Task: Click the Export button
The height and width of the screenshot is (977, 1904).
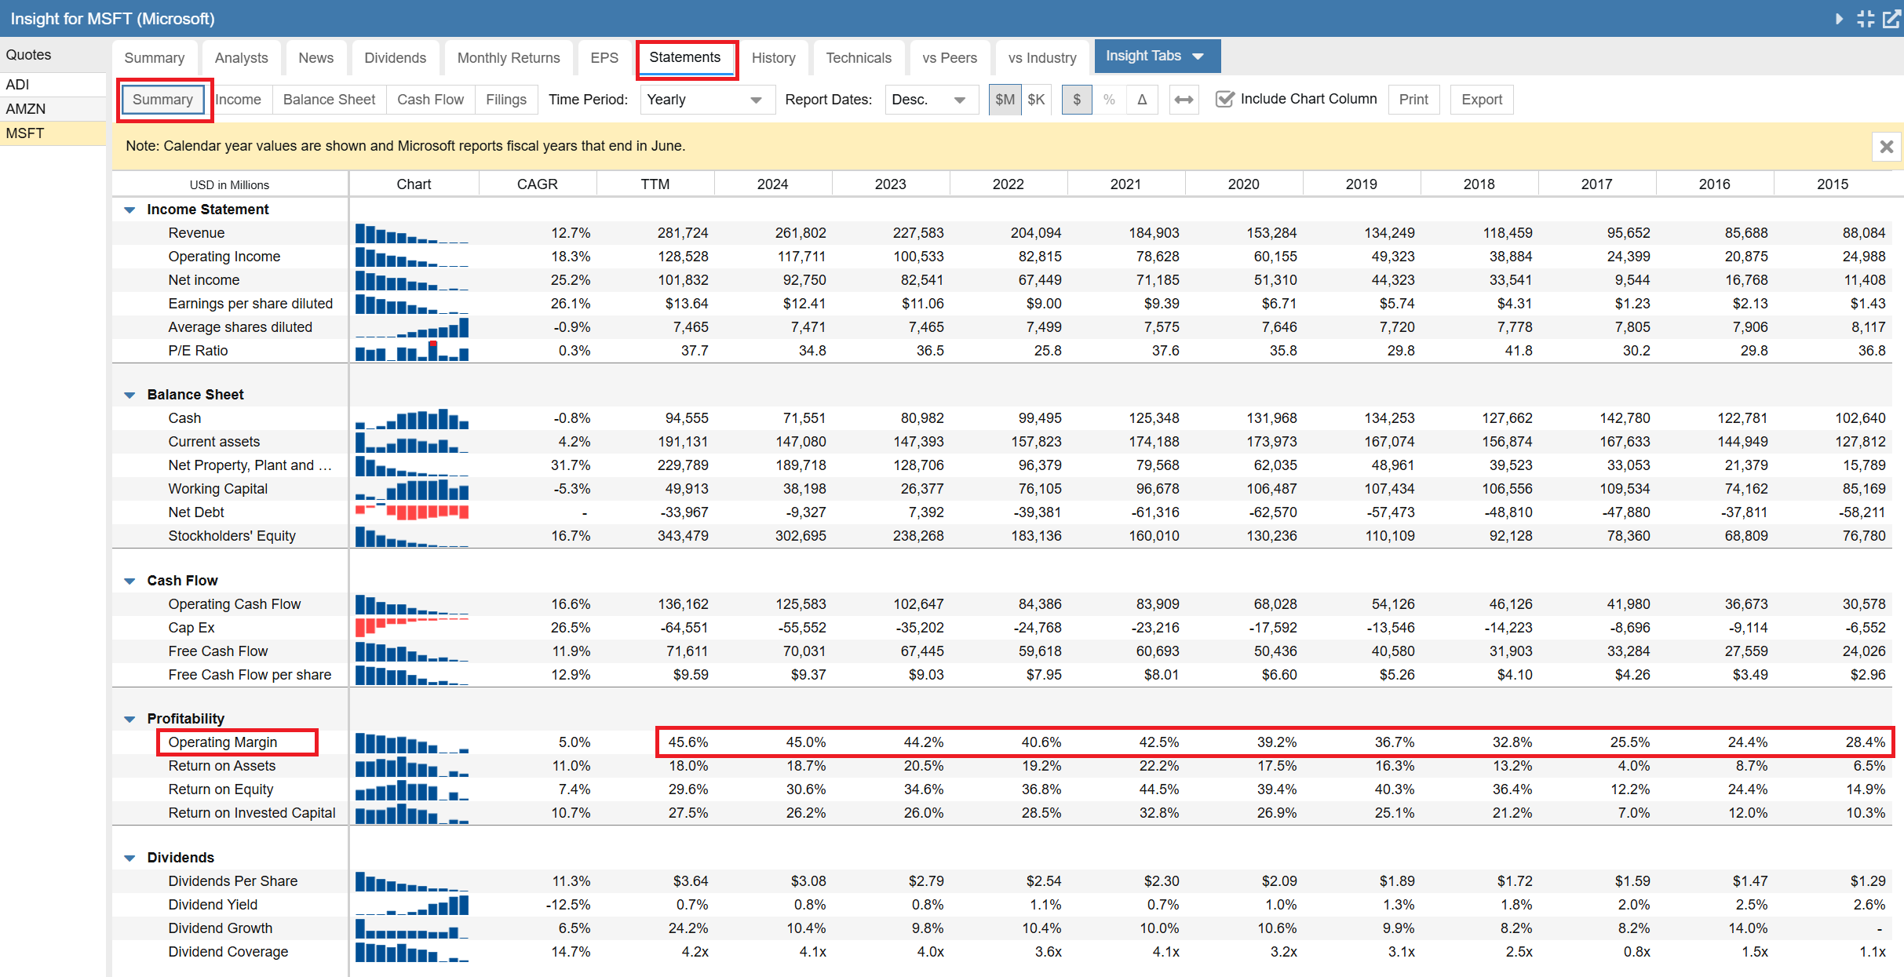Action: tap(1481, 100)
